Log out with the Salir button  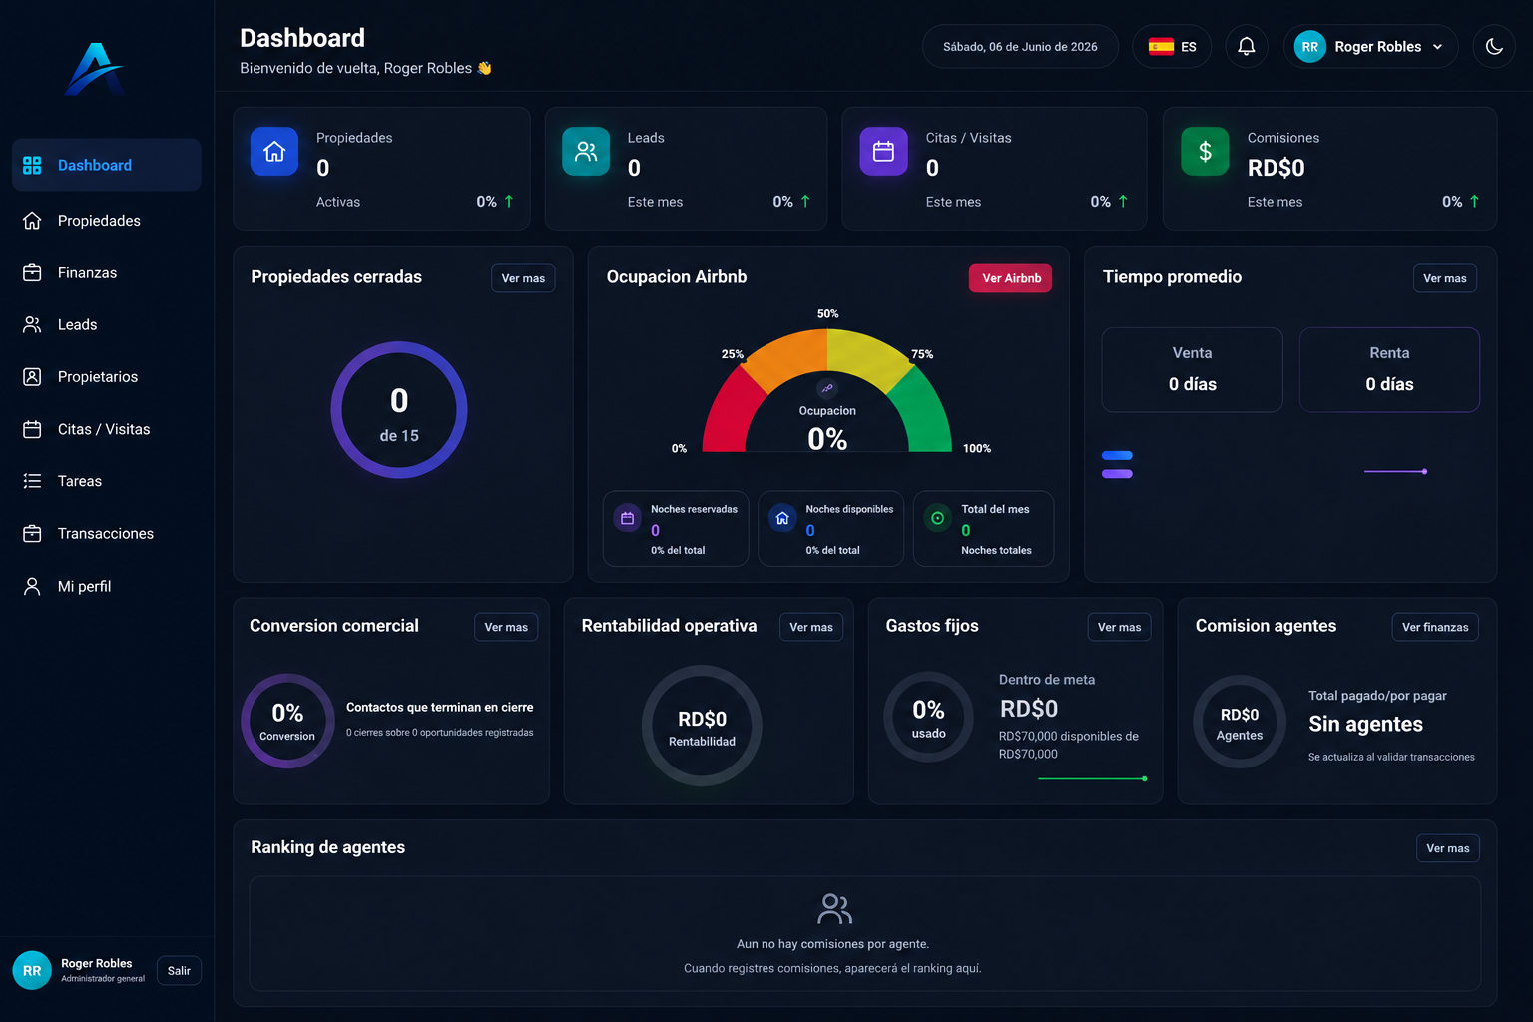point(179,970)
